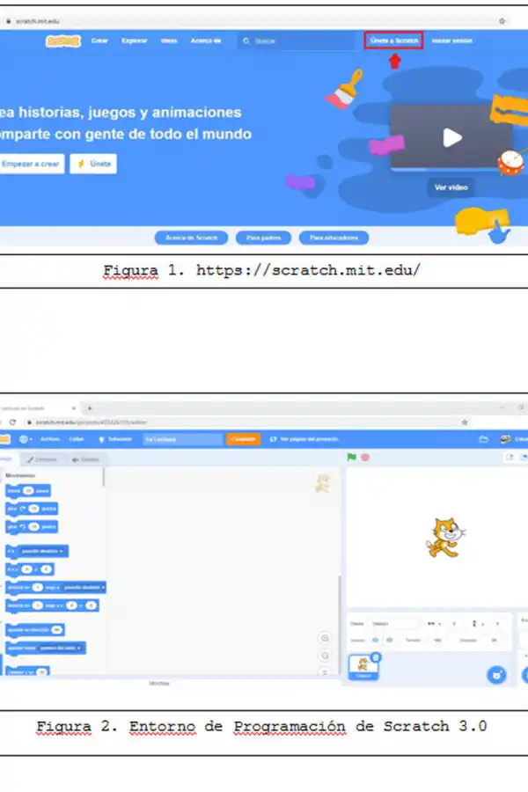Image resolution: width=528 pixels, height=792 pixels.
Task: Bookmark scratch.mit.edu with the star icon
Action: coord(502,20)
